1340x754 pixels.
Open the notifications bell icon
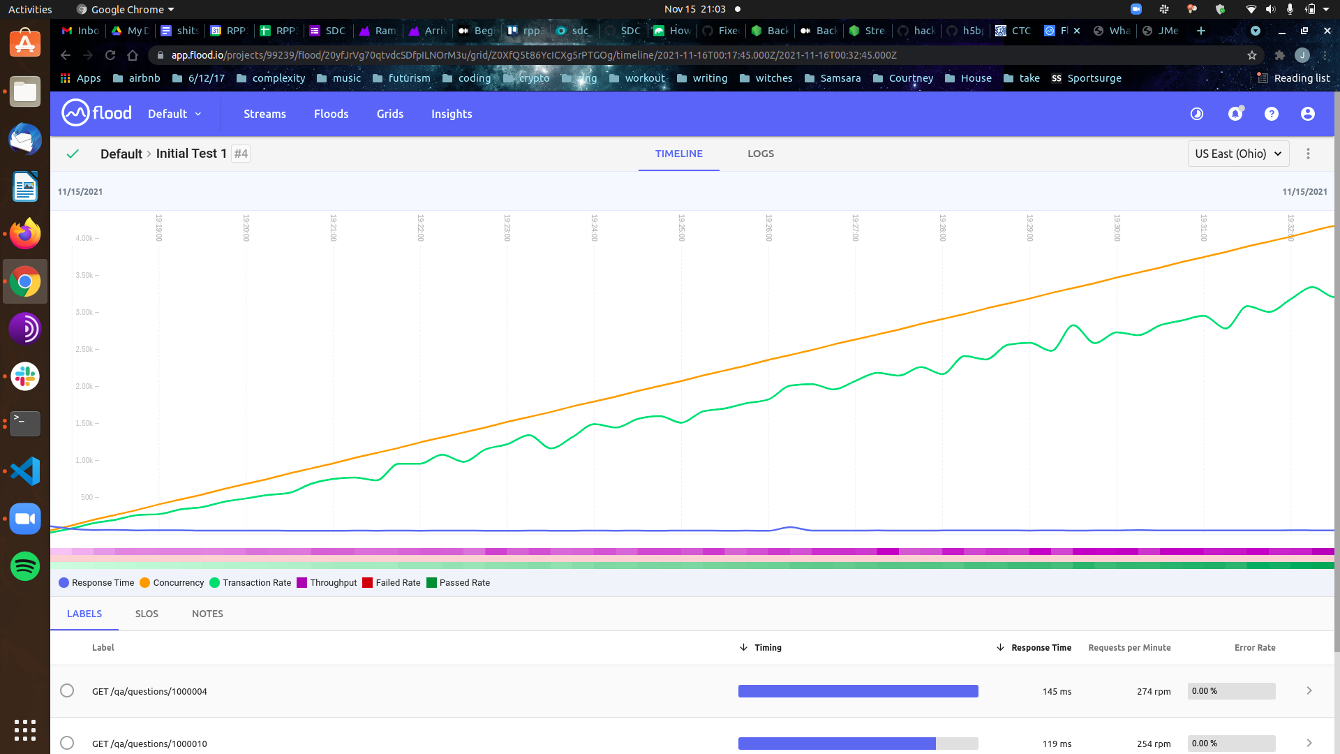[x=1235, y=113]
